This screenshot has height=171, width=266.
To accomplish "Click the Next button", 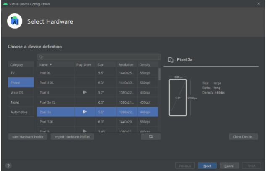I will (207, 166).
